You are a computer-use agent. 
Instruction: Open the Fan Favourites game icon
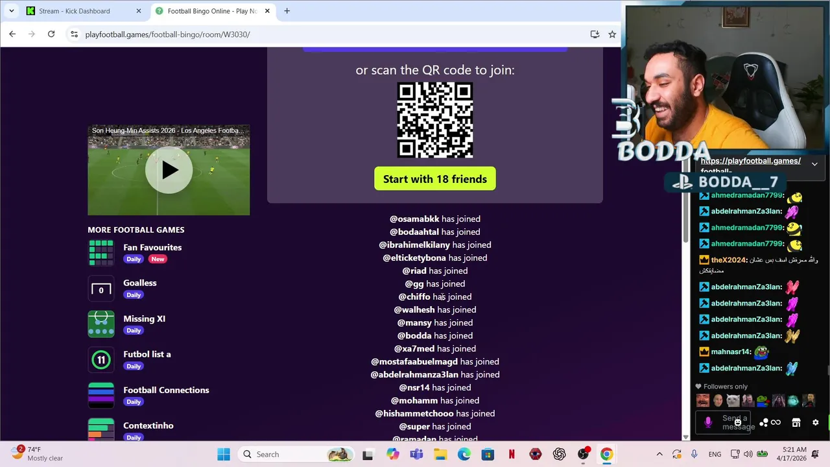(101, 253)
